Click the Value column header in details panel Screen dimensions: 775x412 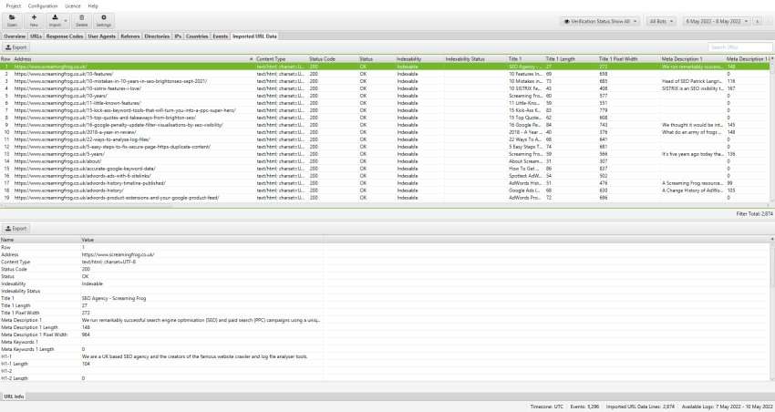tap(201, 240)
